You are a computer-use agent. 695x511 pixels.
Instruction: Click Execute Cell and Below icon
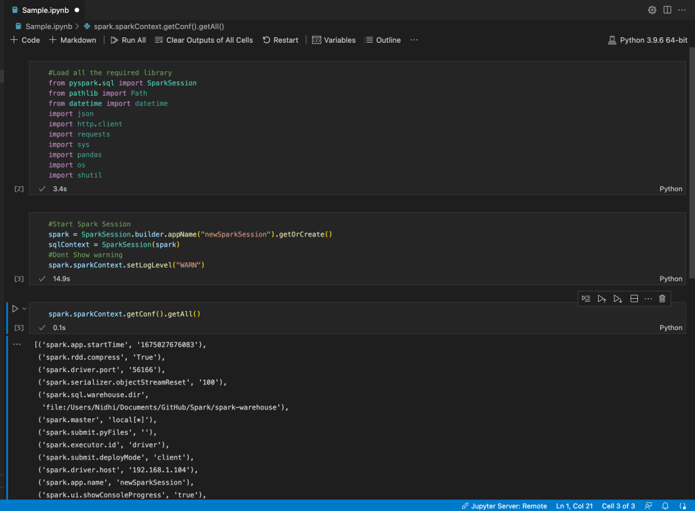click(x=618, y=299)
